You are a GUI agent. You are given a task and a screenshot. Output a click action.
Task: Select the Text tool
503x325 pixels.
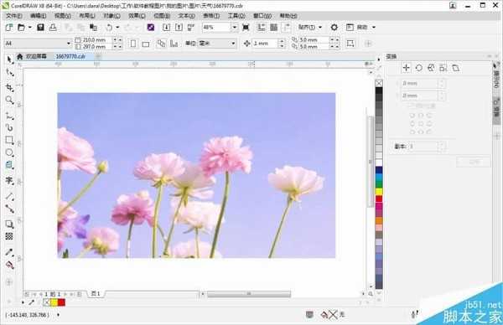coord(9,180)
